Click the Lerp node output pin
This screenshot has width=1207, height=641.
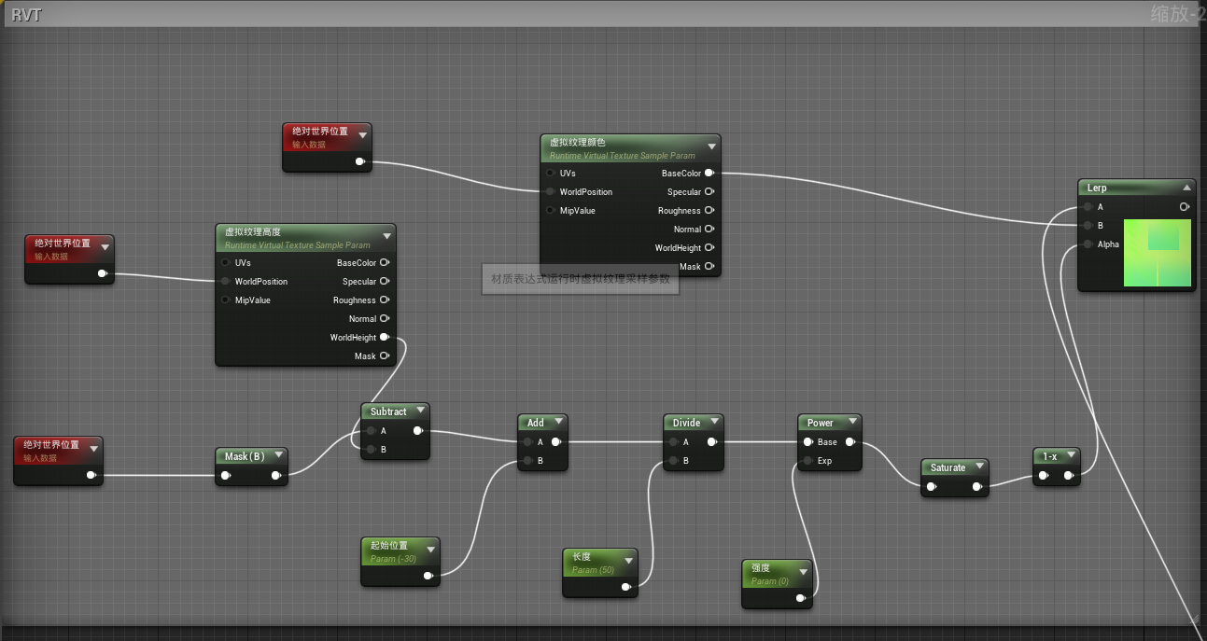click(1185, 206)
